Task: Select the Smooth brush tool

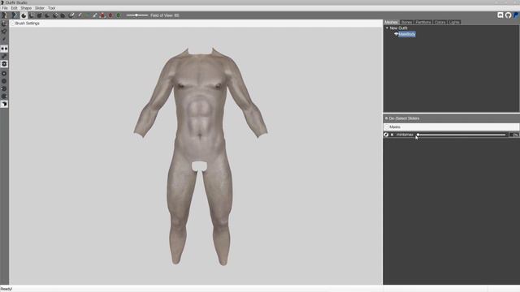Action: coord(63,15)
